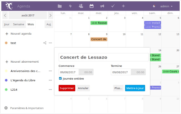Viewport: 181px width, 114px height.
Task: Open the Activity lightning bolt icon
Action: (70, 6)
